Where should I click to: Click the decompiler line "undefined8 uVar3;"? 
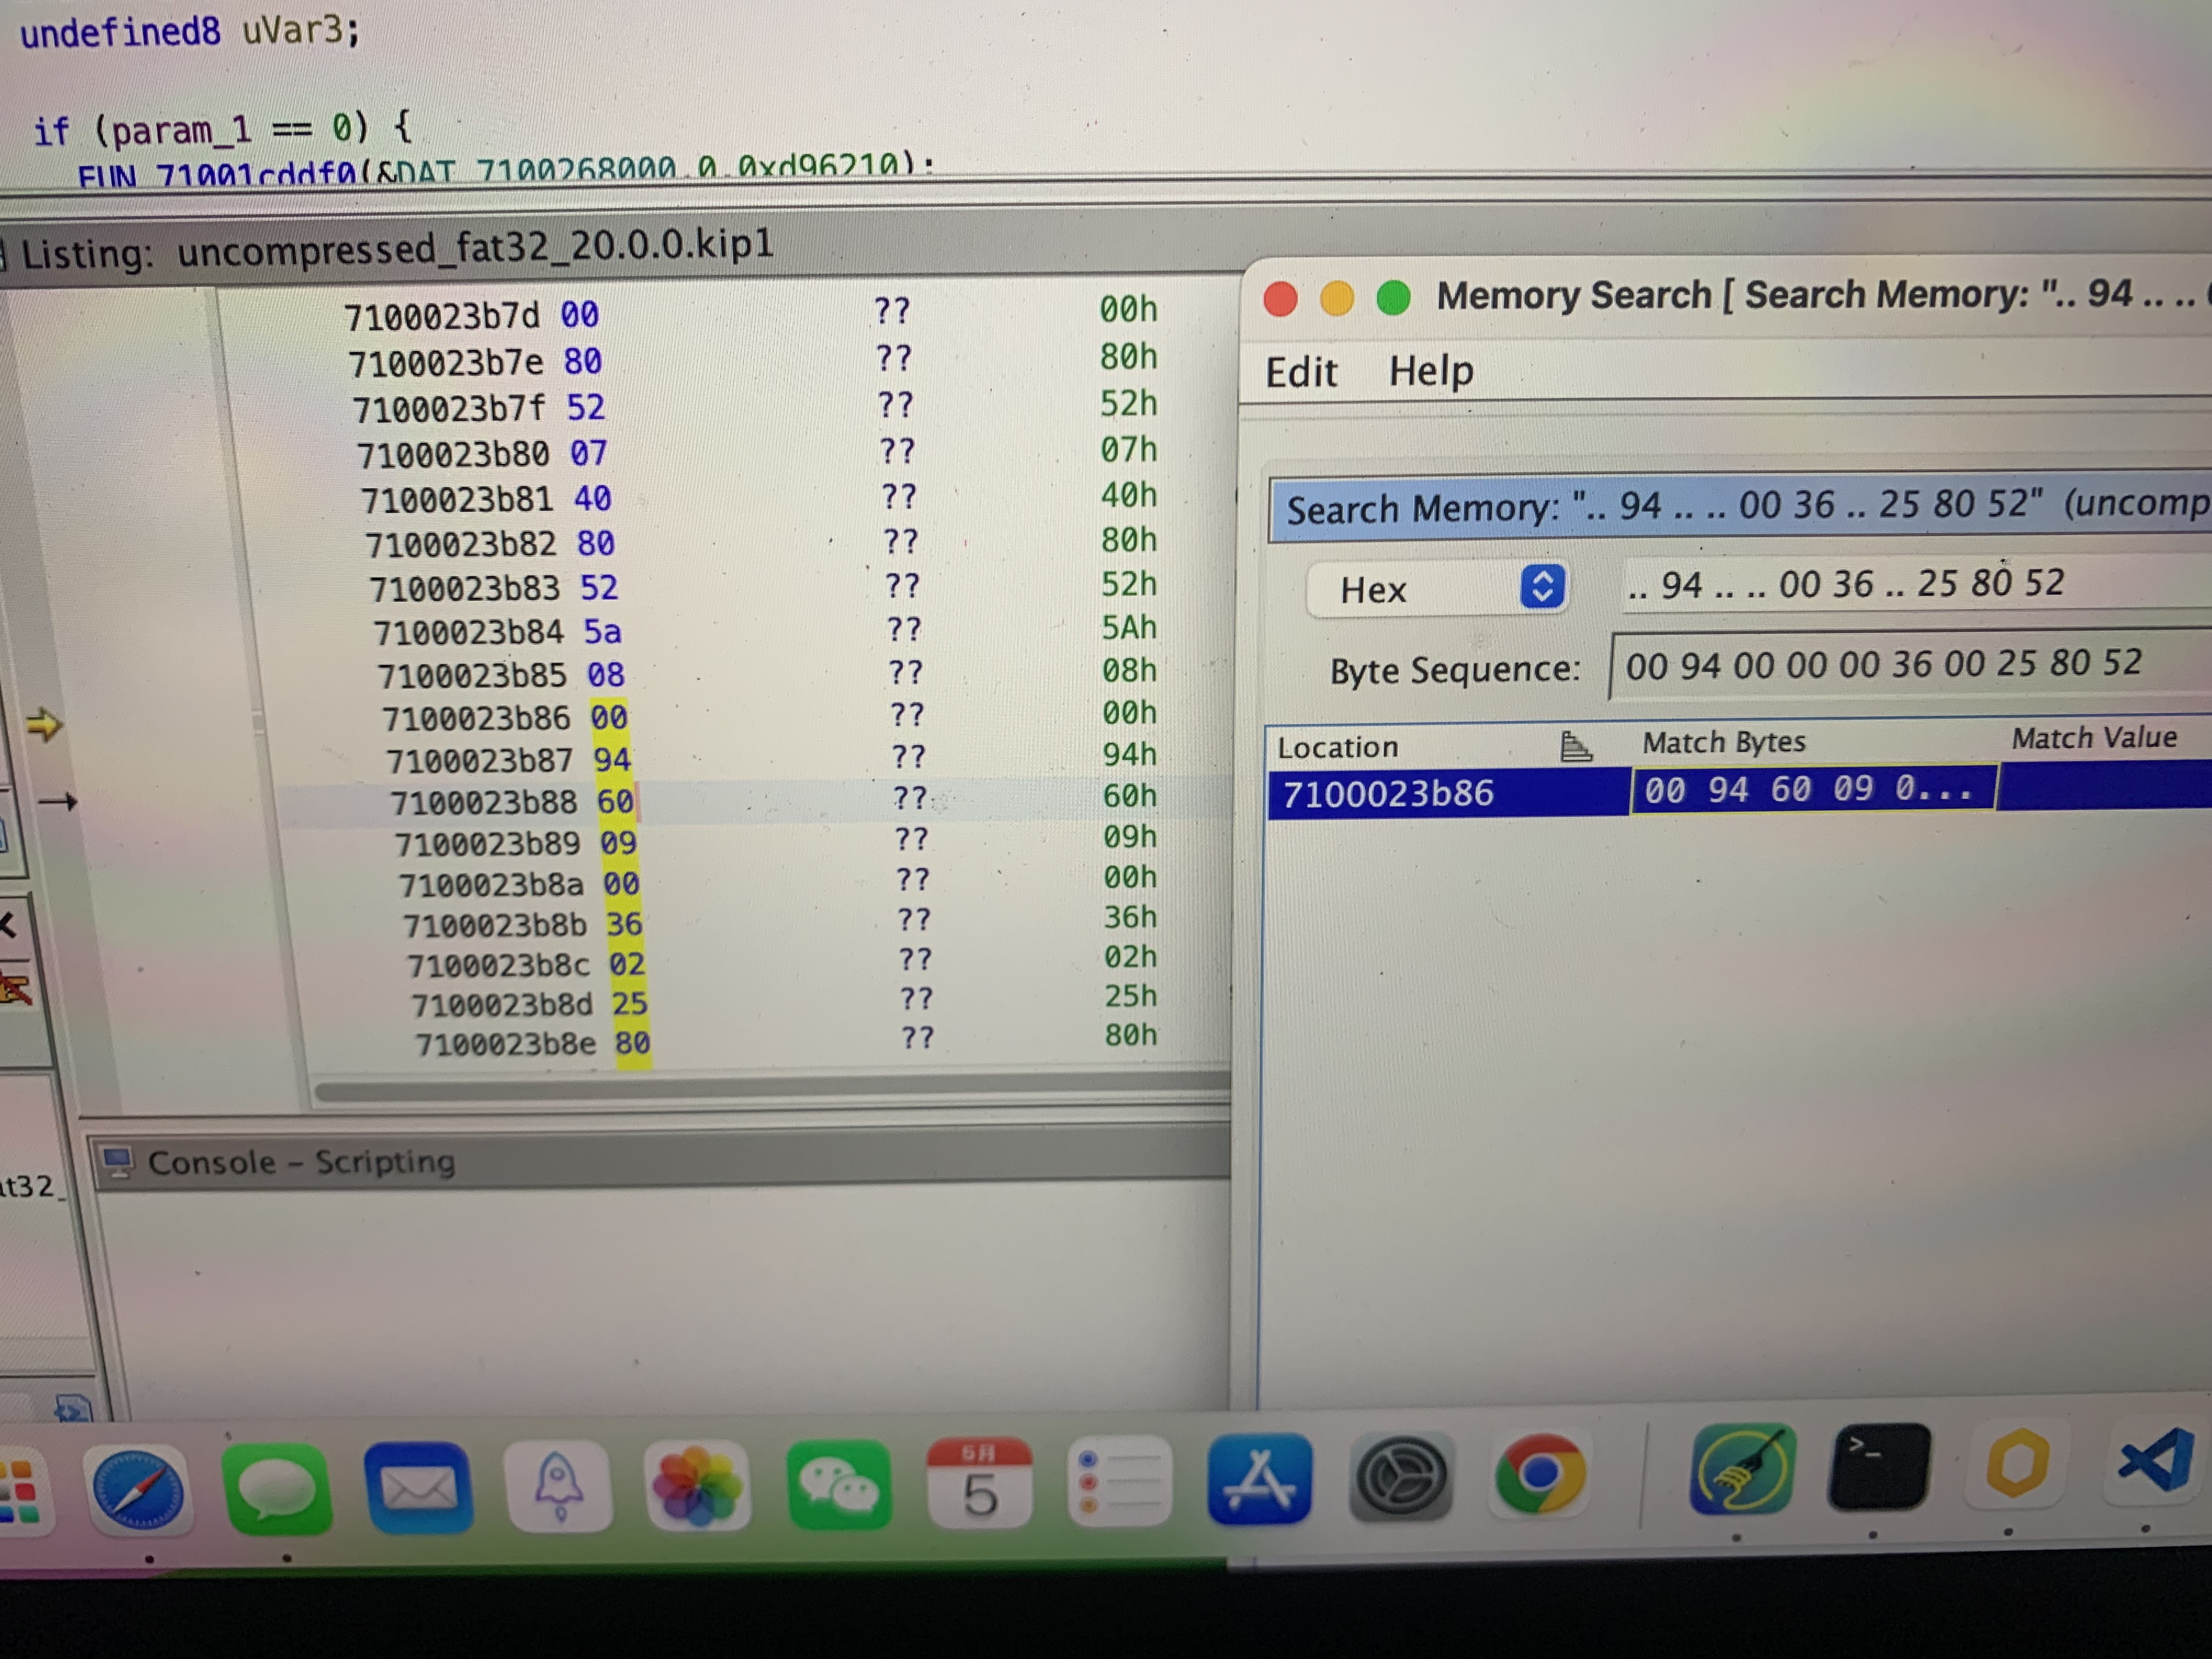[x=190, y=31]
